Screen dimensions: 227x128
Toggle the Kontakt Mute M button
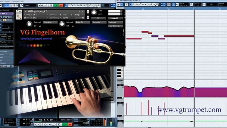tap(88, 17)
